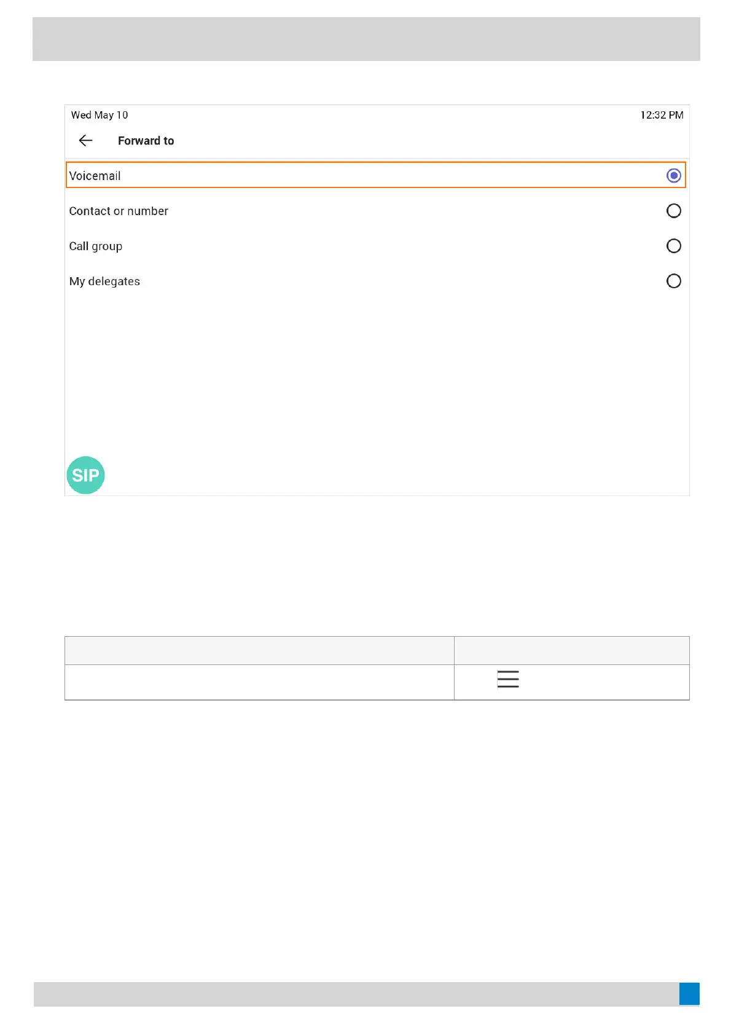Select the Contact or number radio button
731x1035 pixels.
pyautogui.click(x=673, y=211)
